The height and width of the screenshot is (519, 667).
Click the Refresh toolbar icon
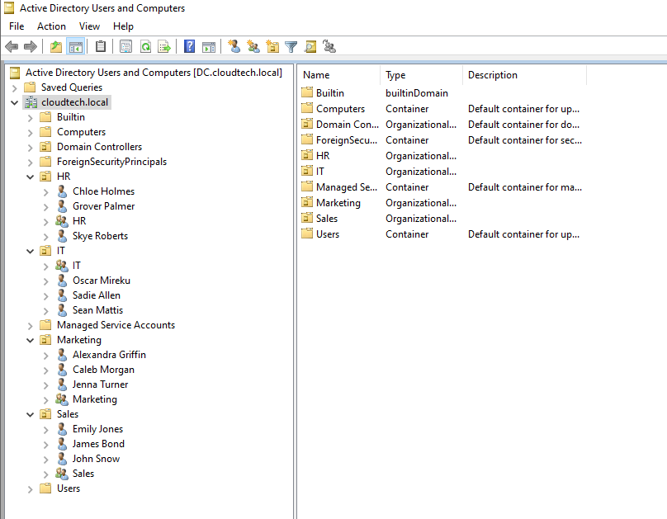[x=145, y=47]
